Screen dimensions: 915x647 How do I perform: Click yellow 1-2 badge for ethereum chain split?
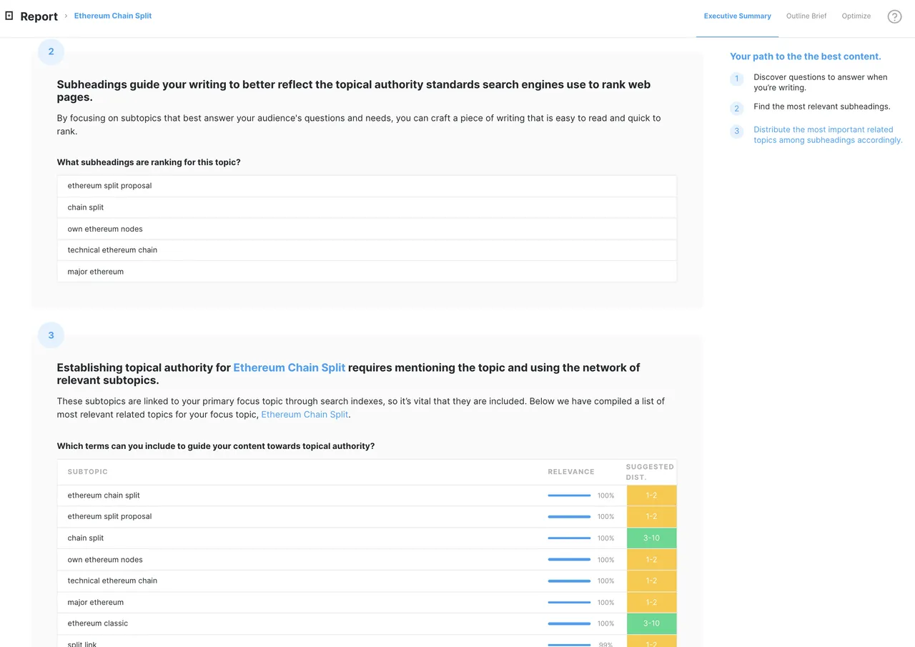(x=651, y=495)
